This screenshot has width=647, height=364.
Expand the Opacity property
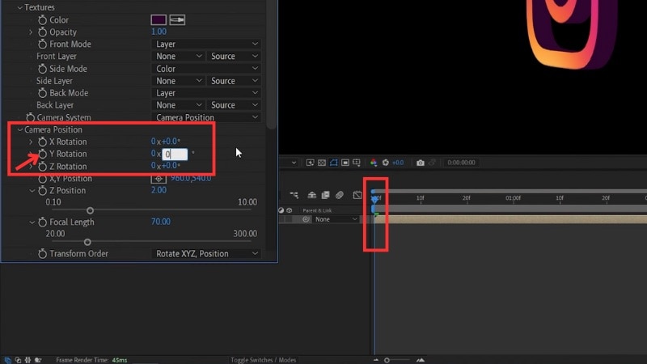pos(31,32)
